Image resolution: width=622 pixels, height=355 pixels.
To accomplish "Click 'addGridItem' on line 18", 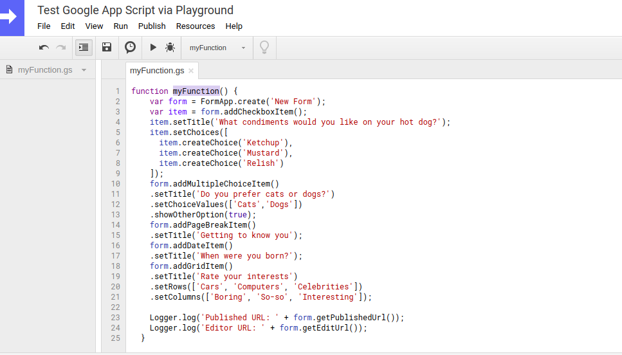I will pyautogui.click(x=198, y=266).
